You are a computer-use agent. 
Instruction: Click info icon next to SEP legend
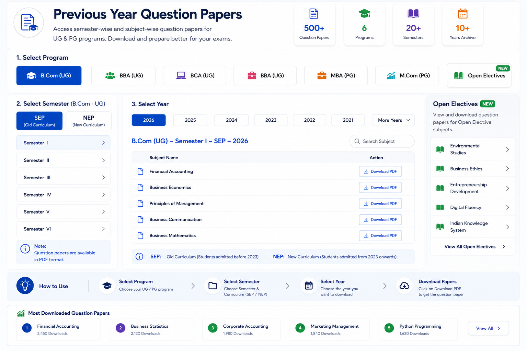tap(139, 257)
